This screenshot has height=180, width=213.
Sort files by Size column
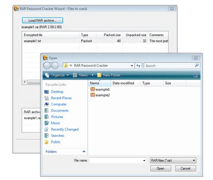point(175,83)
